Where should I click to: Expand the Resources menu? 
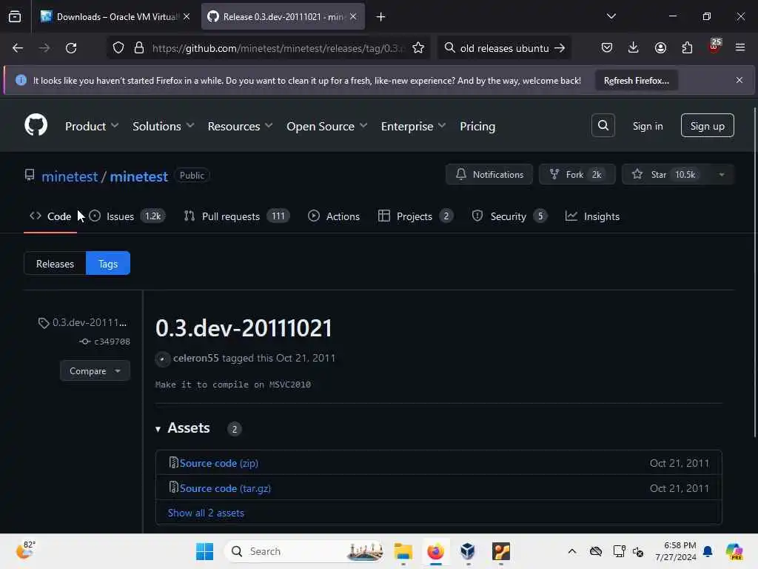click(x=241, y=126)
